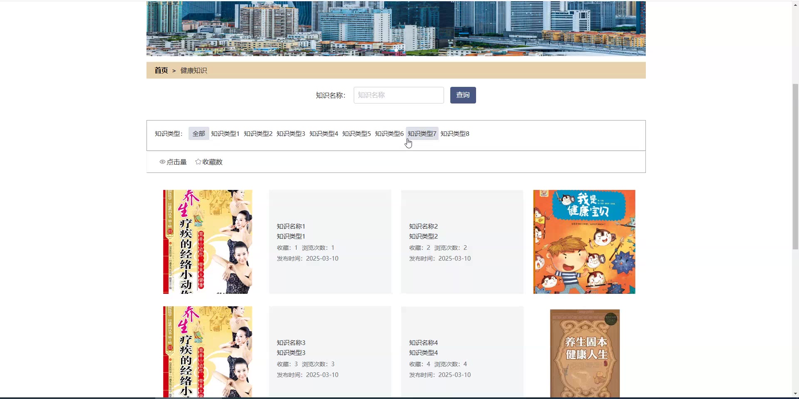Click the page's vertical scrollbar thumb

tap(795, 166)
